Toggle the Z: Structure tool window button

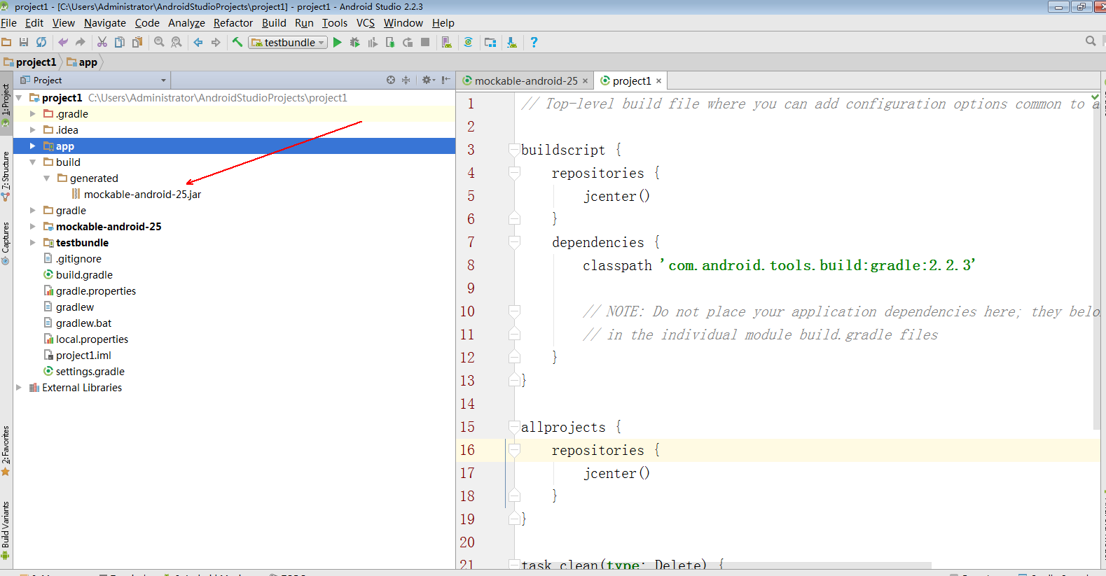(x=6, y=176)
